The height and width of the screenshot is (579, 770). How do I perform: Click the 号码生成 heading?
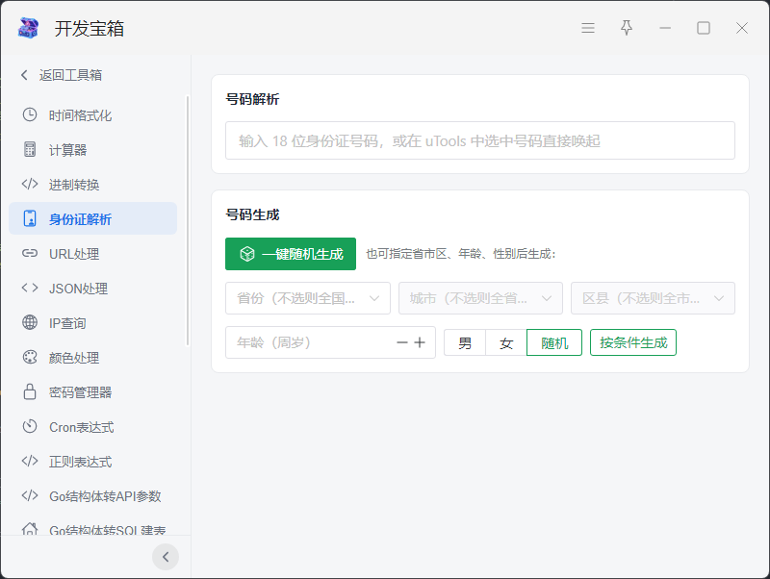252,214
